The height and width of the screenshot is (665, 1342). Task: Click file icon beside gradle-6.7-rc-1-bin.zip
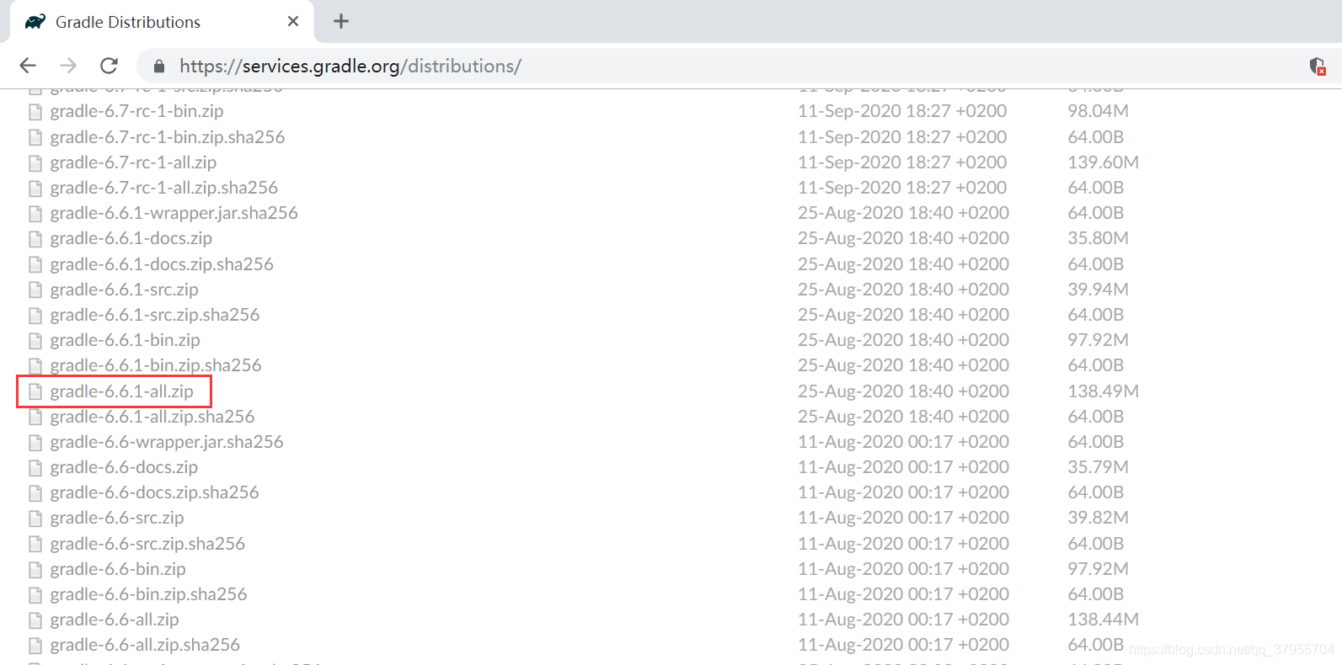[35, 112]
